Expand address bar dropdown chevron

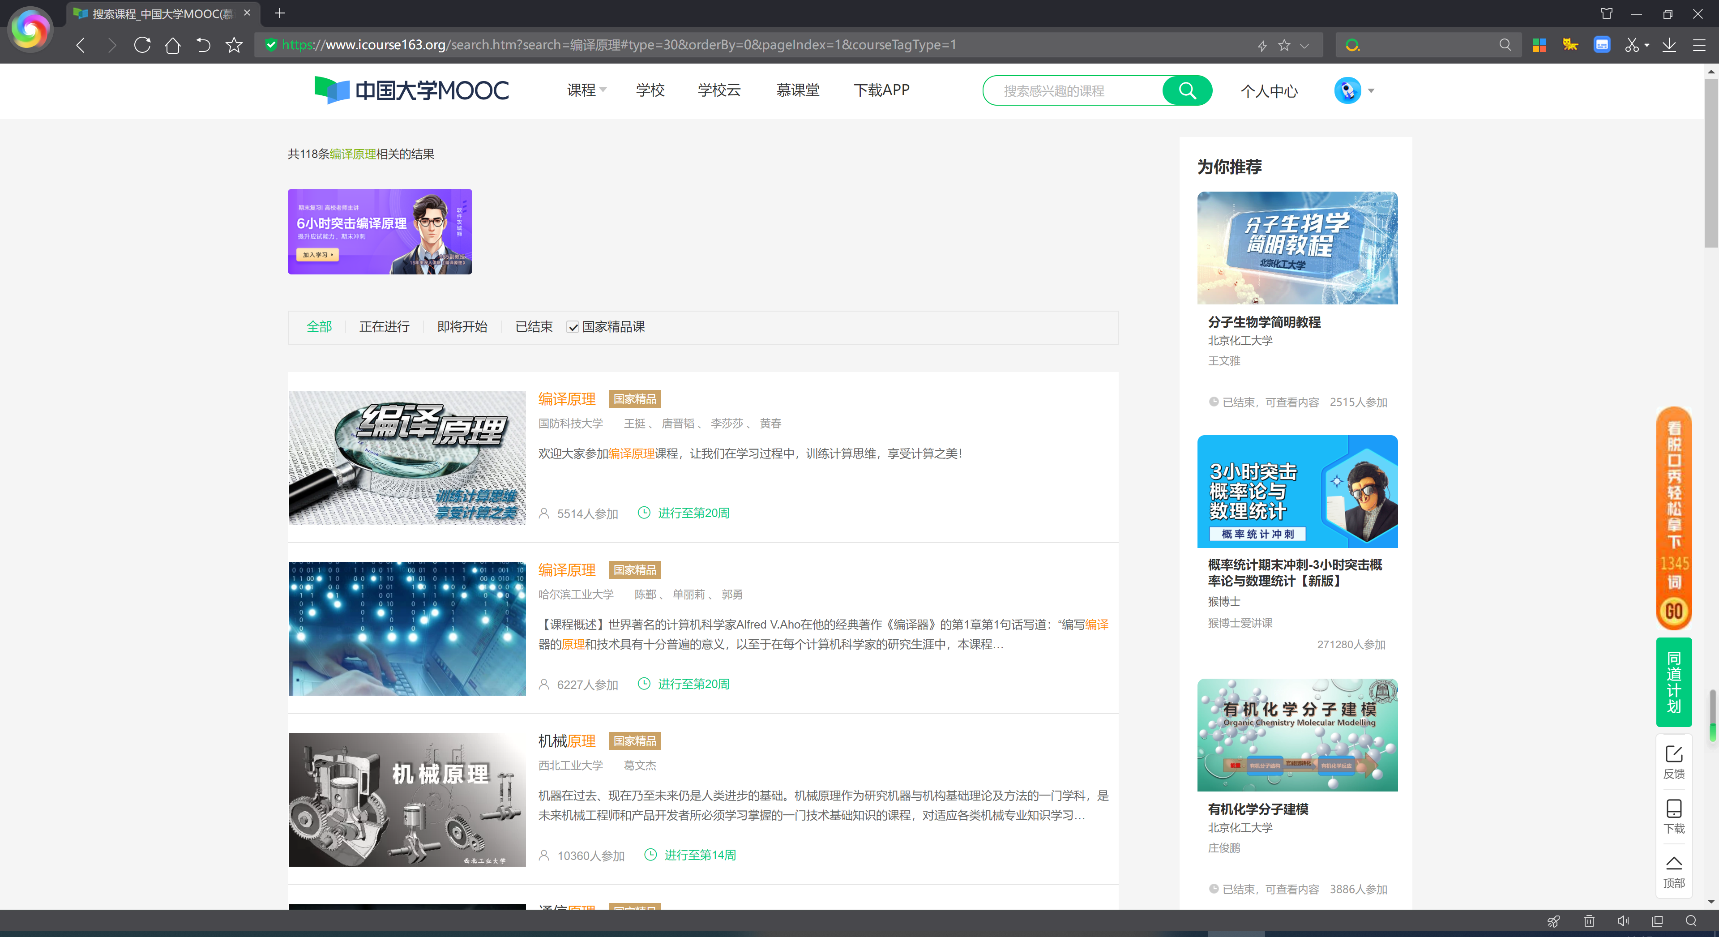[1304, 45]
